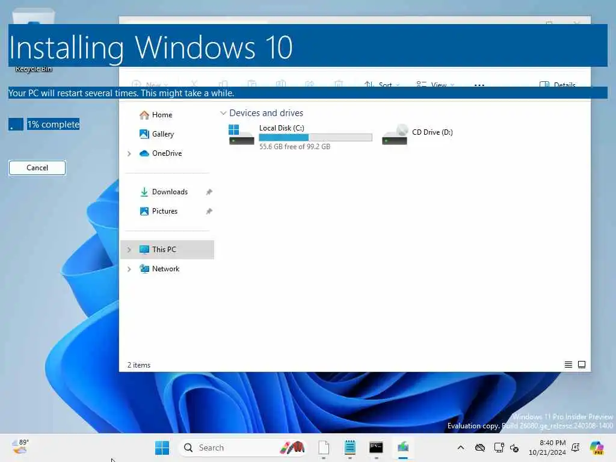Image resolution: width=616 pixels, height=462 pixels.
Task: Click the taskbar Search box
Action: [243, 448]
